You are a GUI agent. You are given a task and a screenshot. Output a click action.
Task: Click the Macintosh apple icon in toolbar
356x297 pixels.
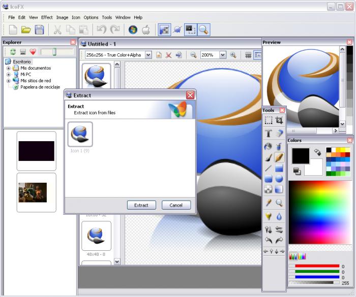click(146, 30)
